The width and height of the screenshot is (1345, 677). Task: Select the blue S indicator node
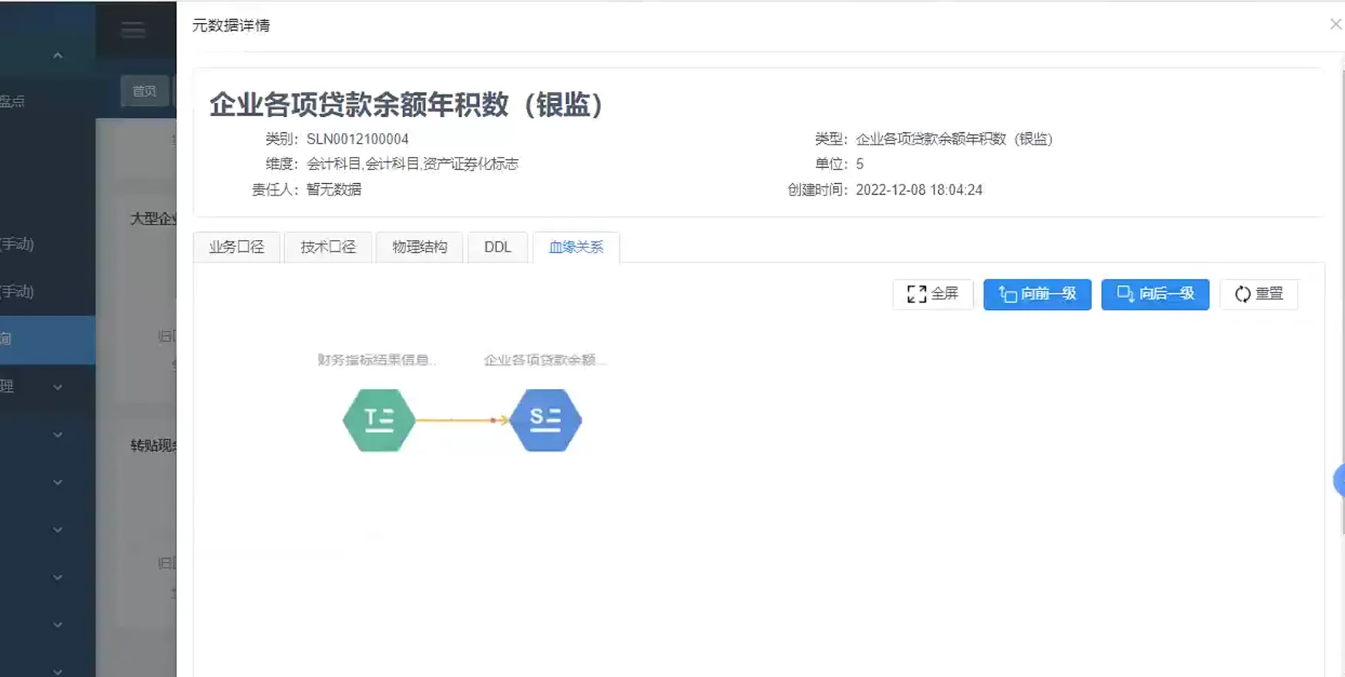click(545, 420)
